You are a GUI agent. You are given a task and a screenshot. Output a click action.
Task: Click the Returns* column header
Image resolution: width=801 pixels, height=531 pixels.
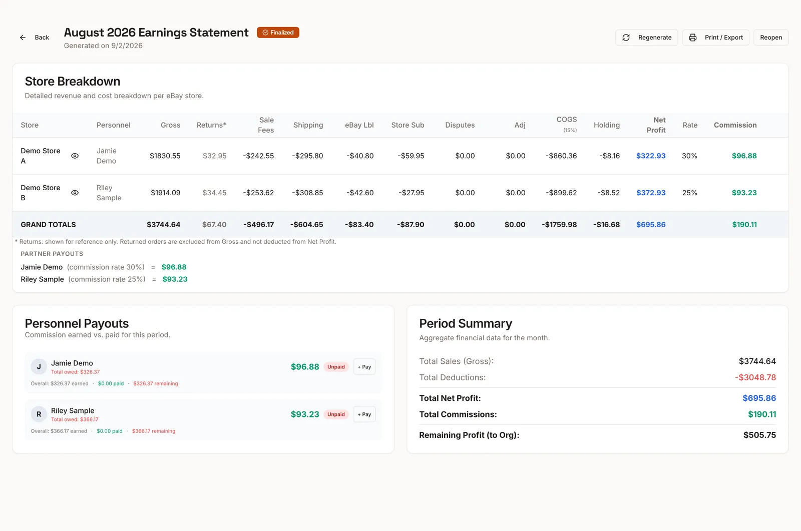click(x=211, y=125)
